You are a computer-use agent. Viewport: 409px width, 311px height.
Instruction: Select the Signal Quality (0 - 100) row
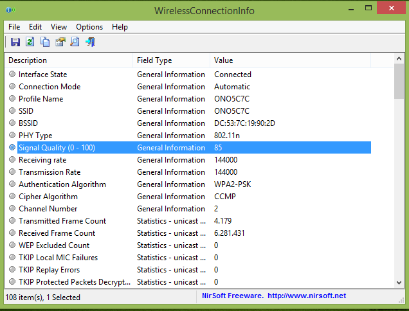coord(57,148)
